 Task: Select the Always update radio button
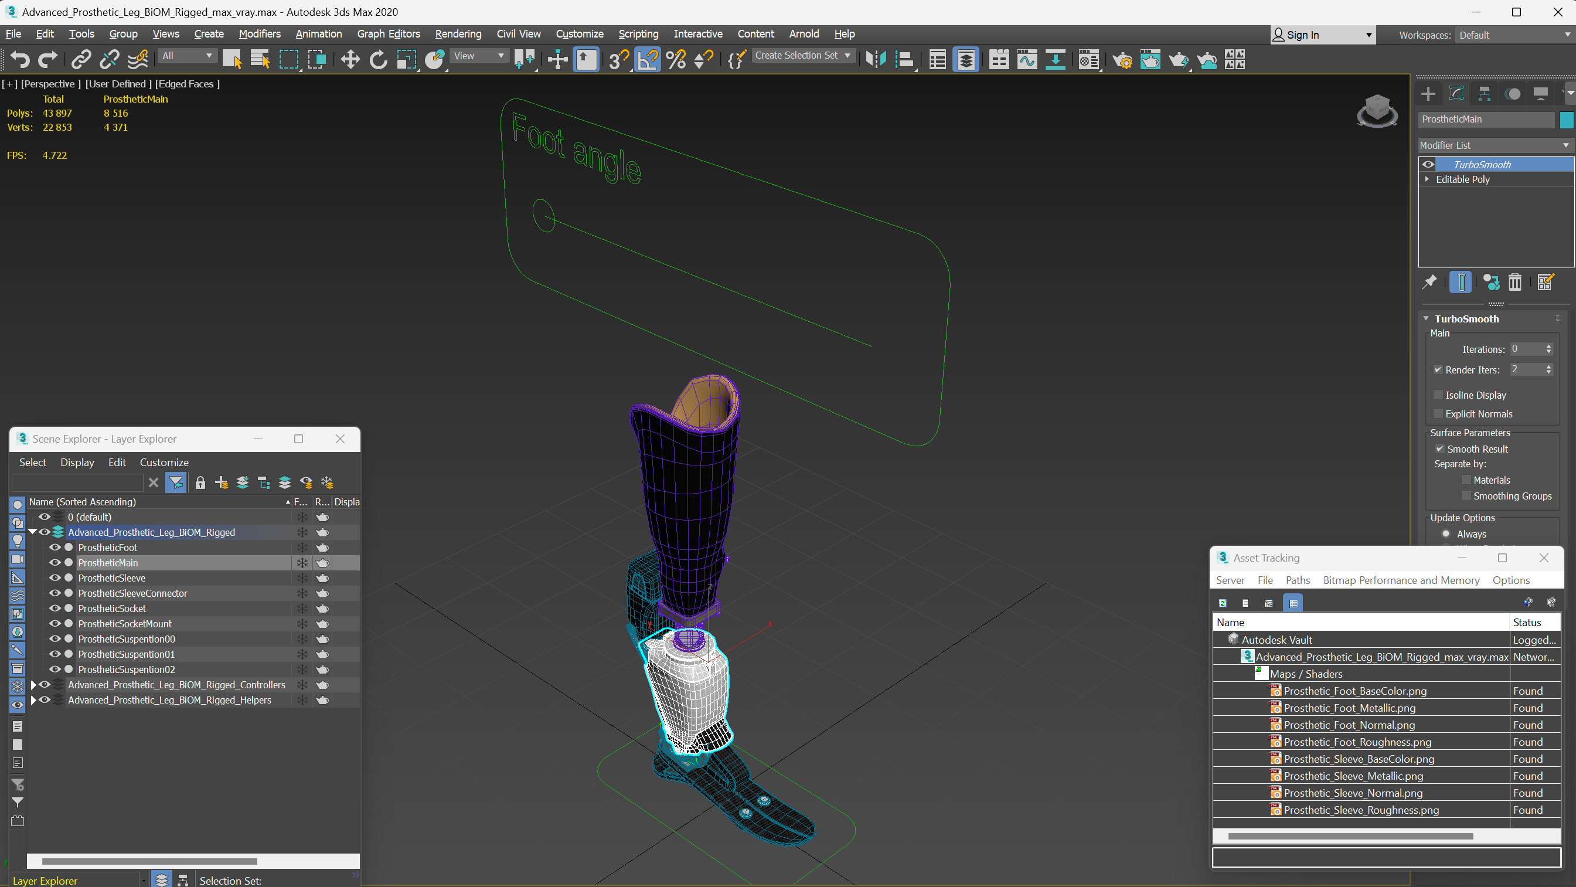(x=1446, y=534)
